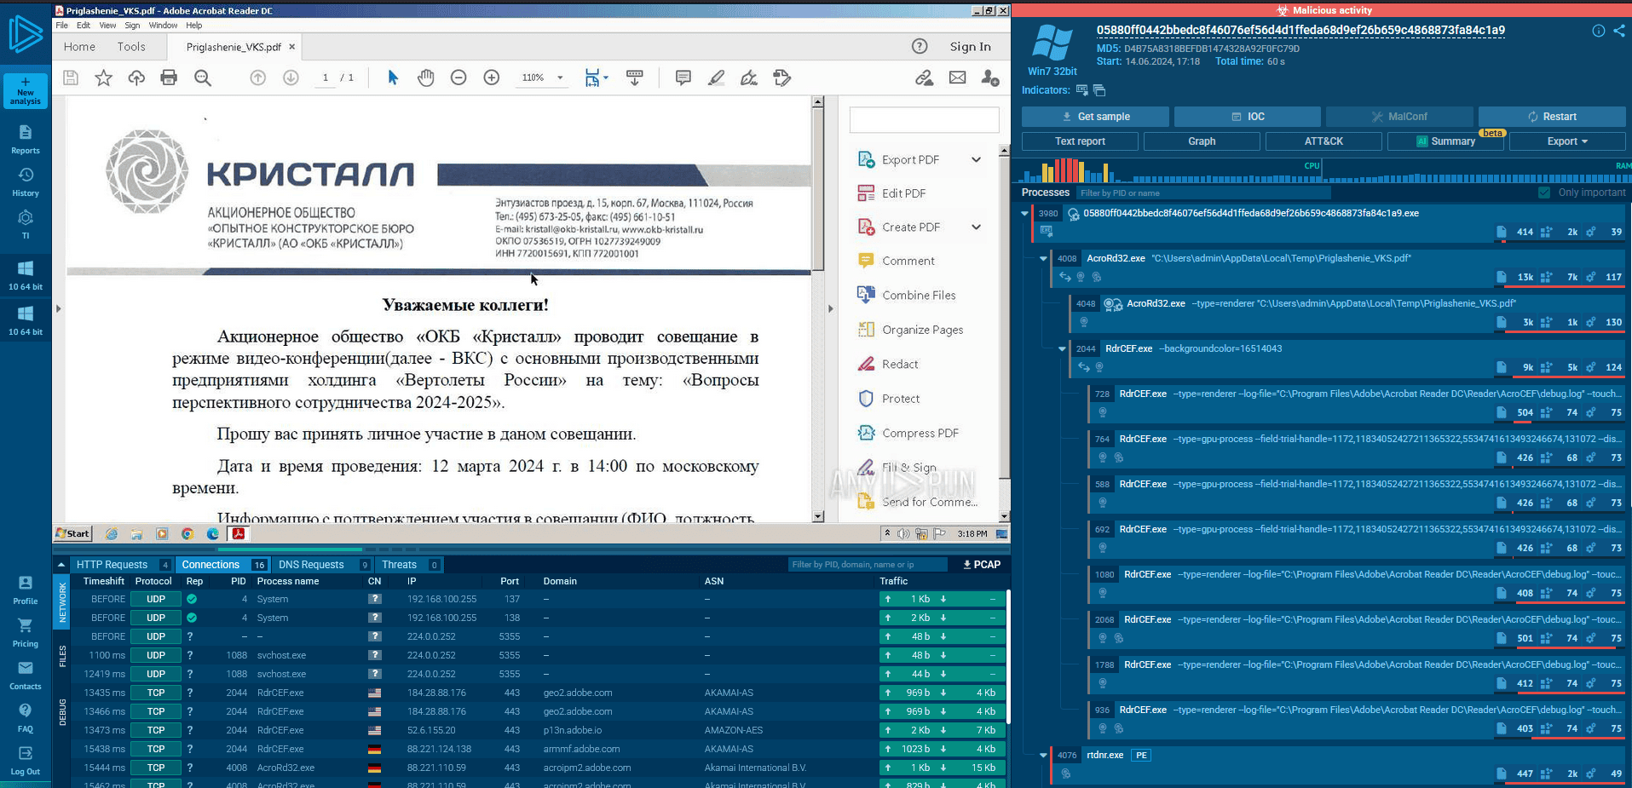This screenshot has height=788, width=1632.
Task: Click the info icon beside the sample hash
Action: point(1598,31)
